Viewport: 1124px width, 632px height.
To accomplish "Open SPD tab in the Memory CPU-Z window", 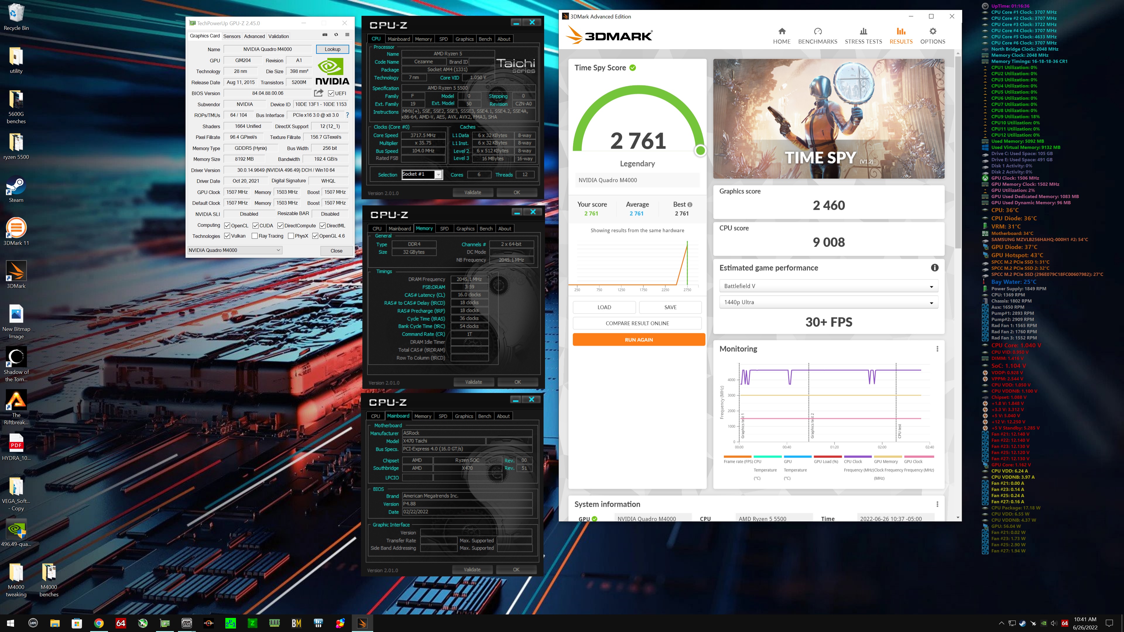I will click(444, 229).
